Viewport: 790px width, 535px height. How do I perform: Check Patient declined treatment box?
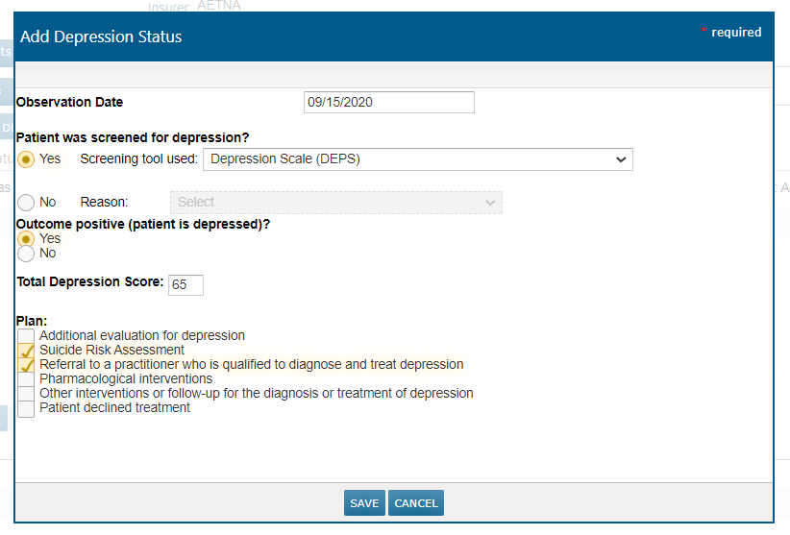tap(26, 408)
